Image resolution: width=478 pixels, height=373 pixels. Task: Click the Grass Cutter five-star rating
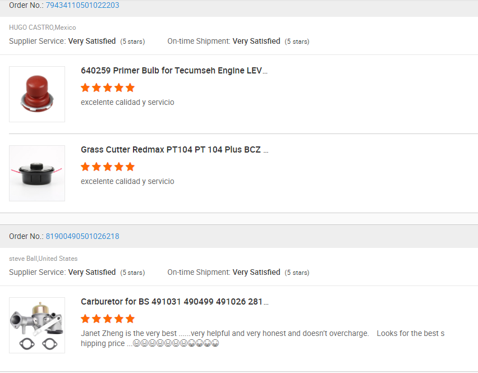click(108, 167)
